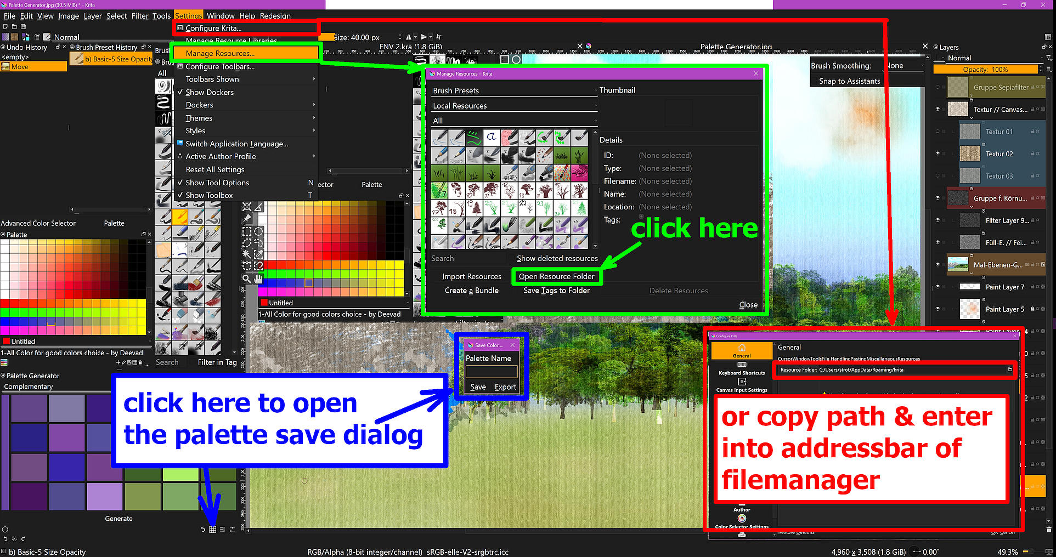Screen dimensions: 1056x557
Task: Select the Reference Images pin tool
Action: 247,219
